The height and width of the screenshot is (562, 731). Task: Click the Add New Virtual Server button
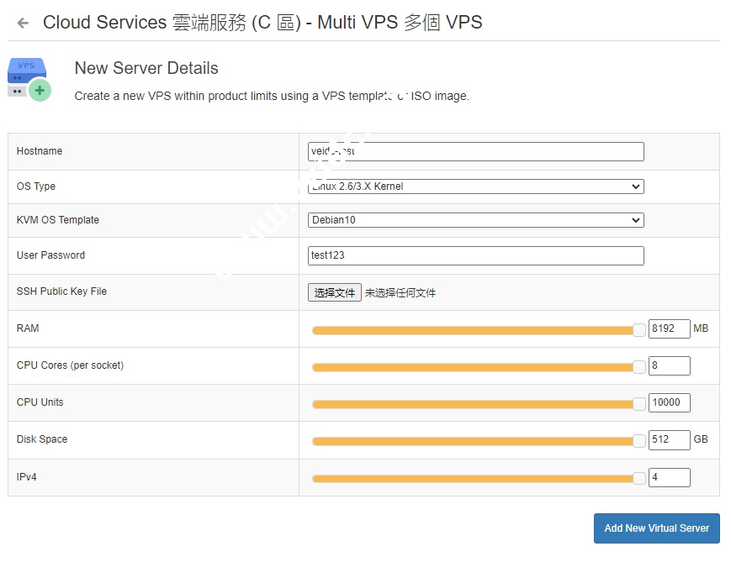656,528
